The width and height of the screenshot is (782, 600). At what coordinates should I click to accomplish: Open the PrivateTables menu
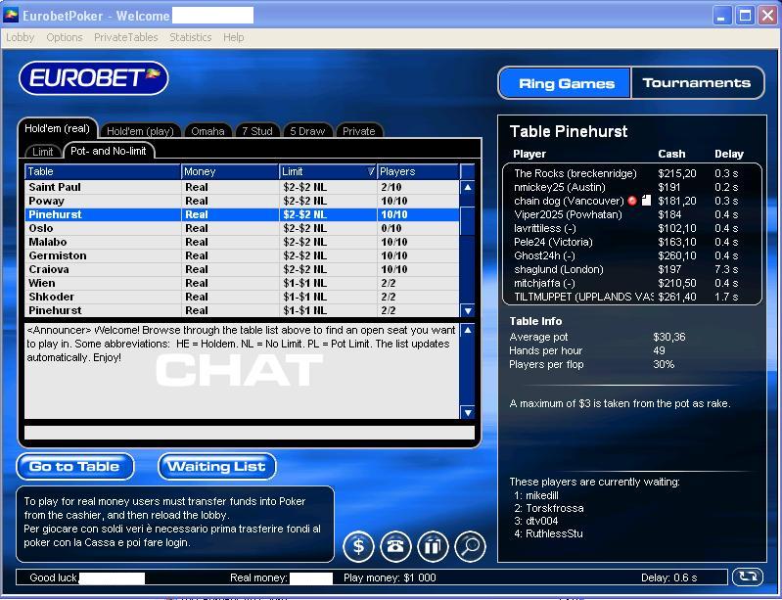(125, 37)
